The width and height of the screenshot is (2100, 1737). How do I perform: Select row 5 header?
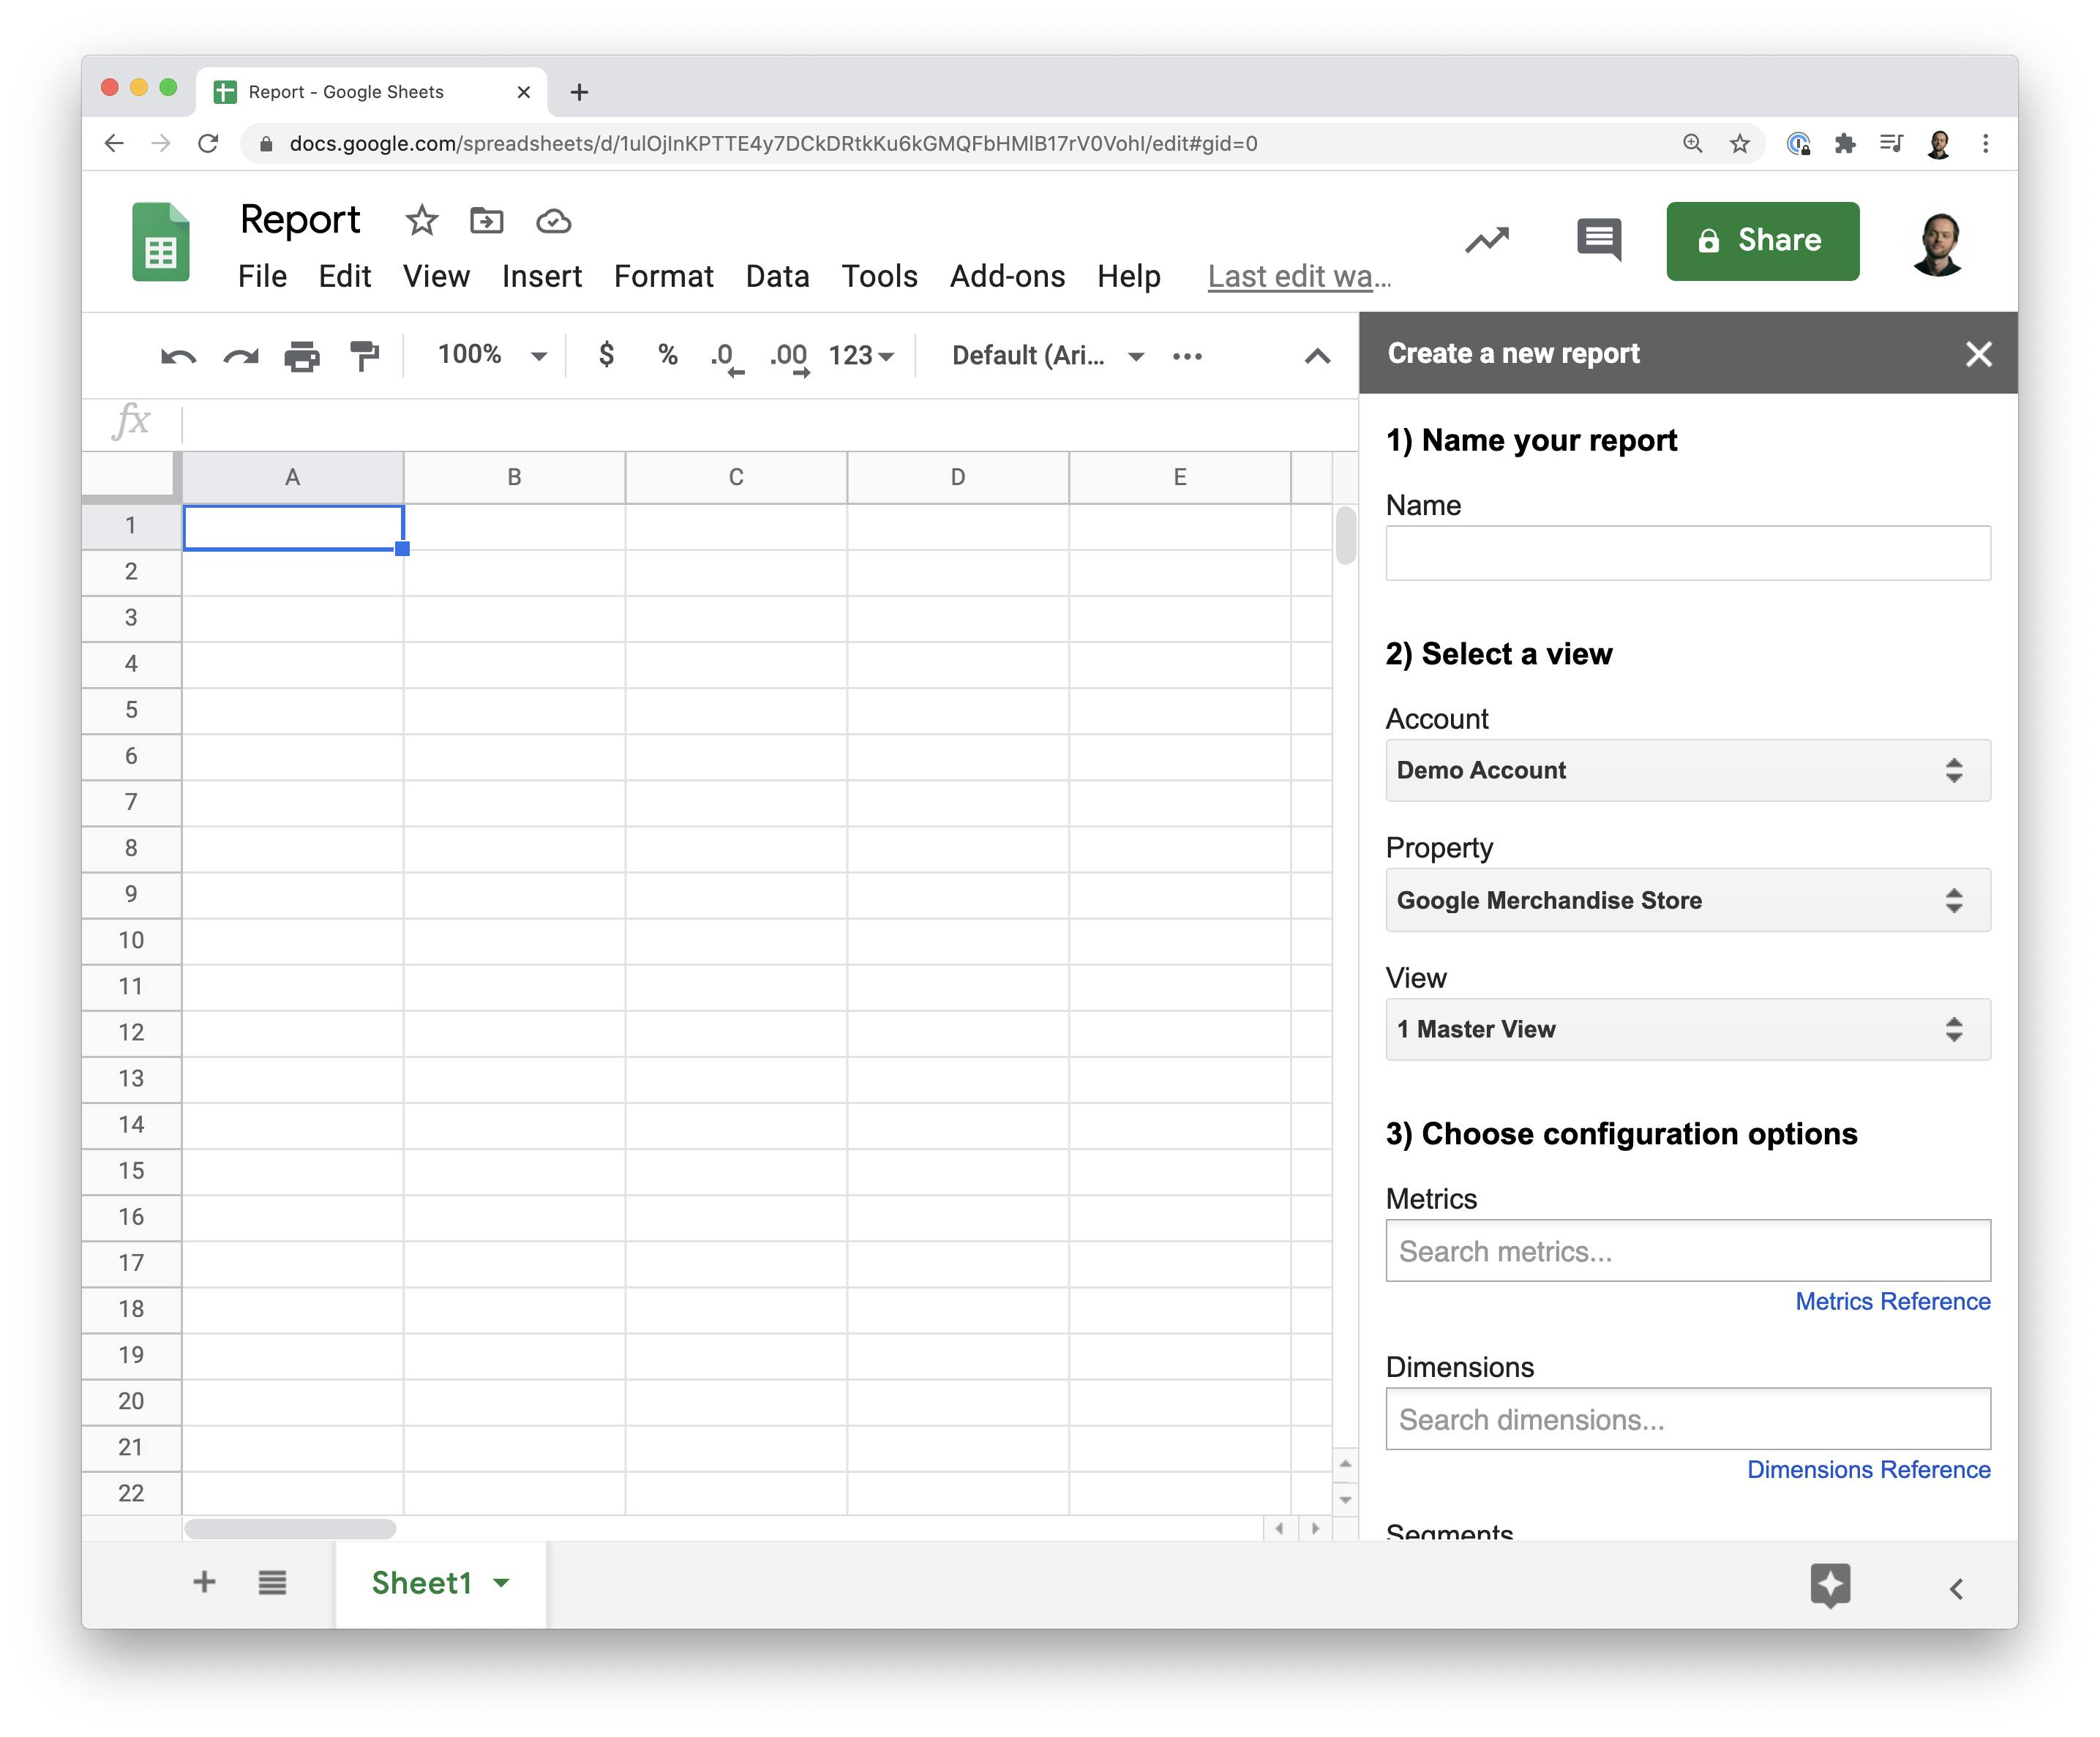tap(131, 710)
